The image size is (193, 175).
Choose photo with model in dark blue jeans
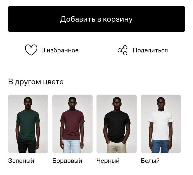[x=161, y=124]
